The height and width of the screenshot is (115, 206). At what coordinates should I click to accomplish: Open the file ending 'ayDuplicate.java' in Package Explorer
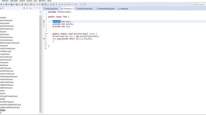7,26
